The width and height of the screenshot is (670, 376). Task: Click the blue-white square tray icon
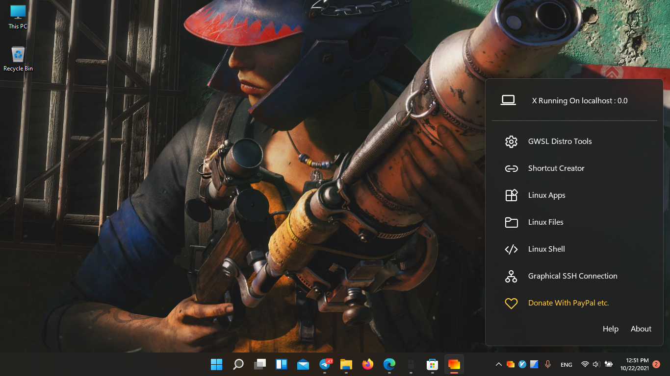coord(534,364)
